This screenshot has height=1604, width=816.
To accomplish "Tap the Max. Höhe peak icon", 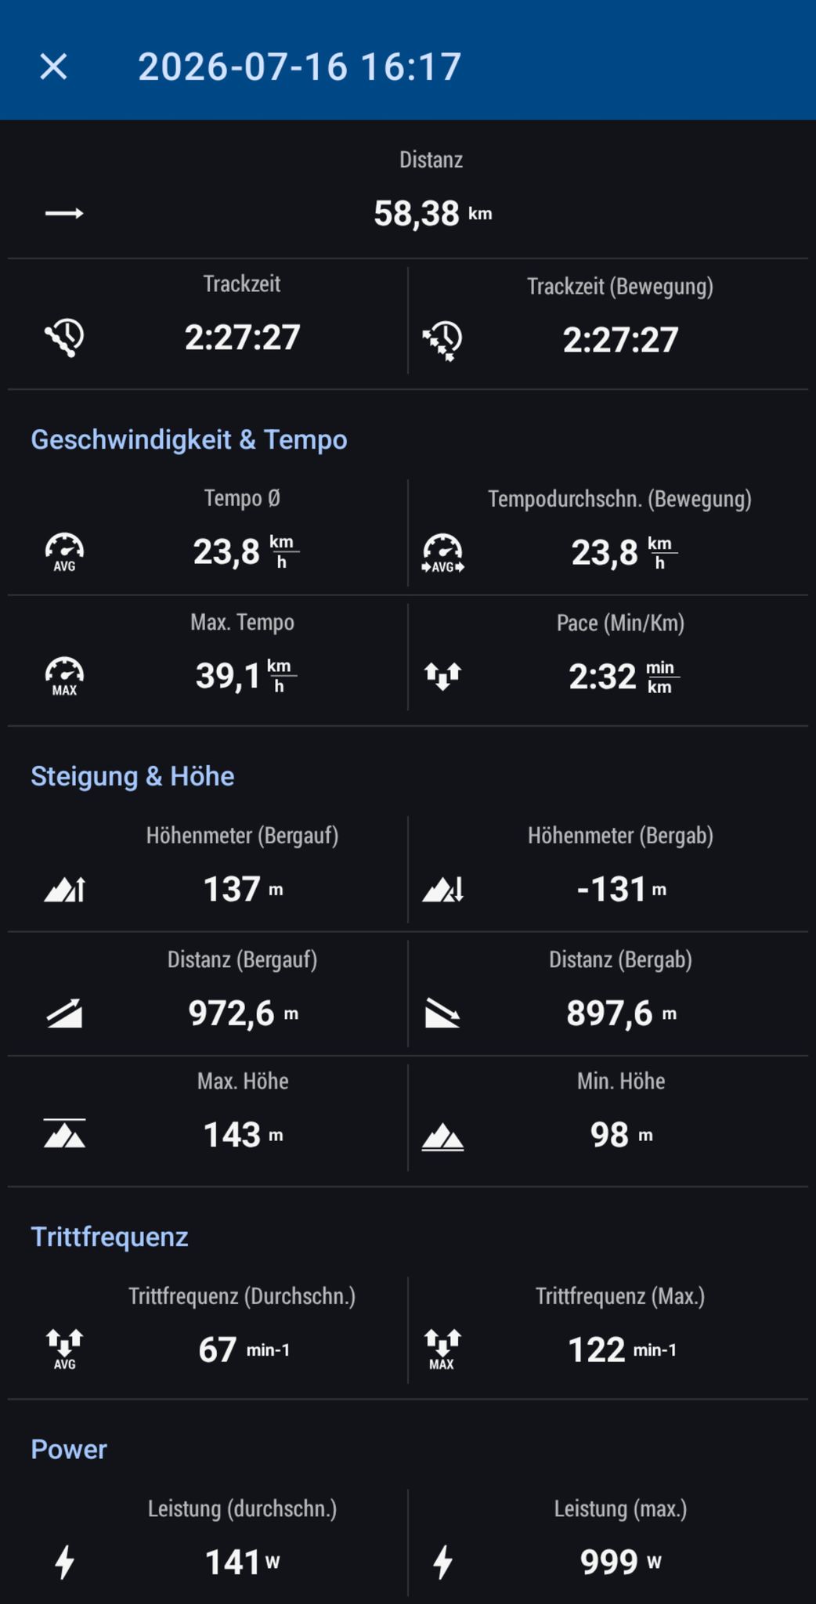I will tap(64, 1133).
